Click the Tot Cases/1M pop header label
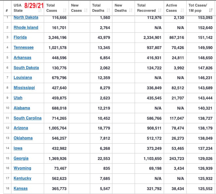216x194 pixels. coord(198,8)
